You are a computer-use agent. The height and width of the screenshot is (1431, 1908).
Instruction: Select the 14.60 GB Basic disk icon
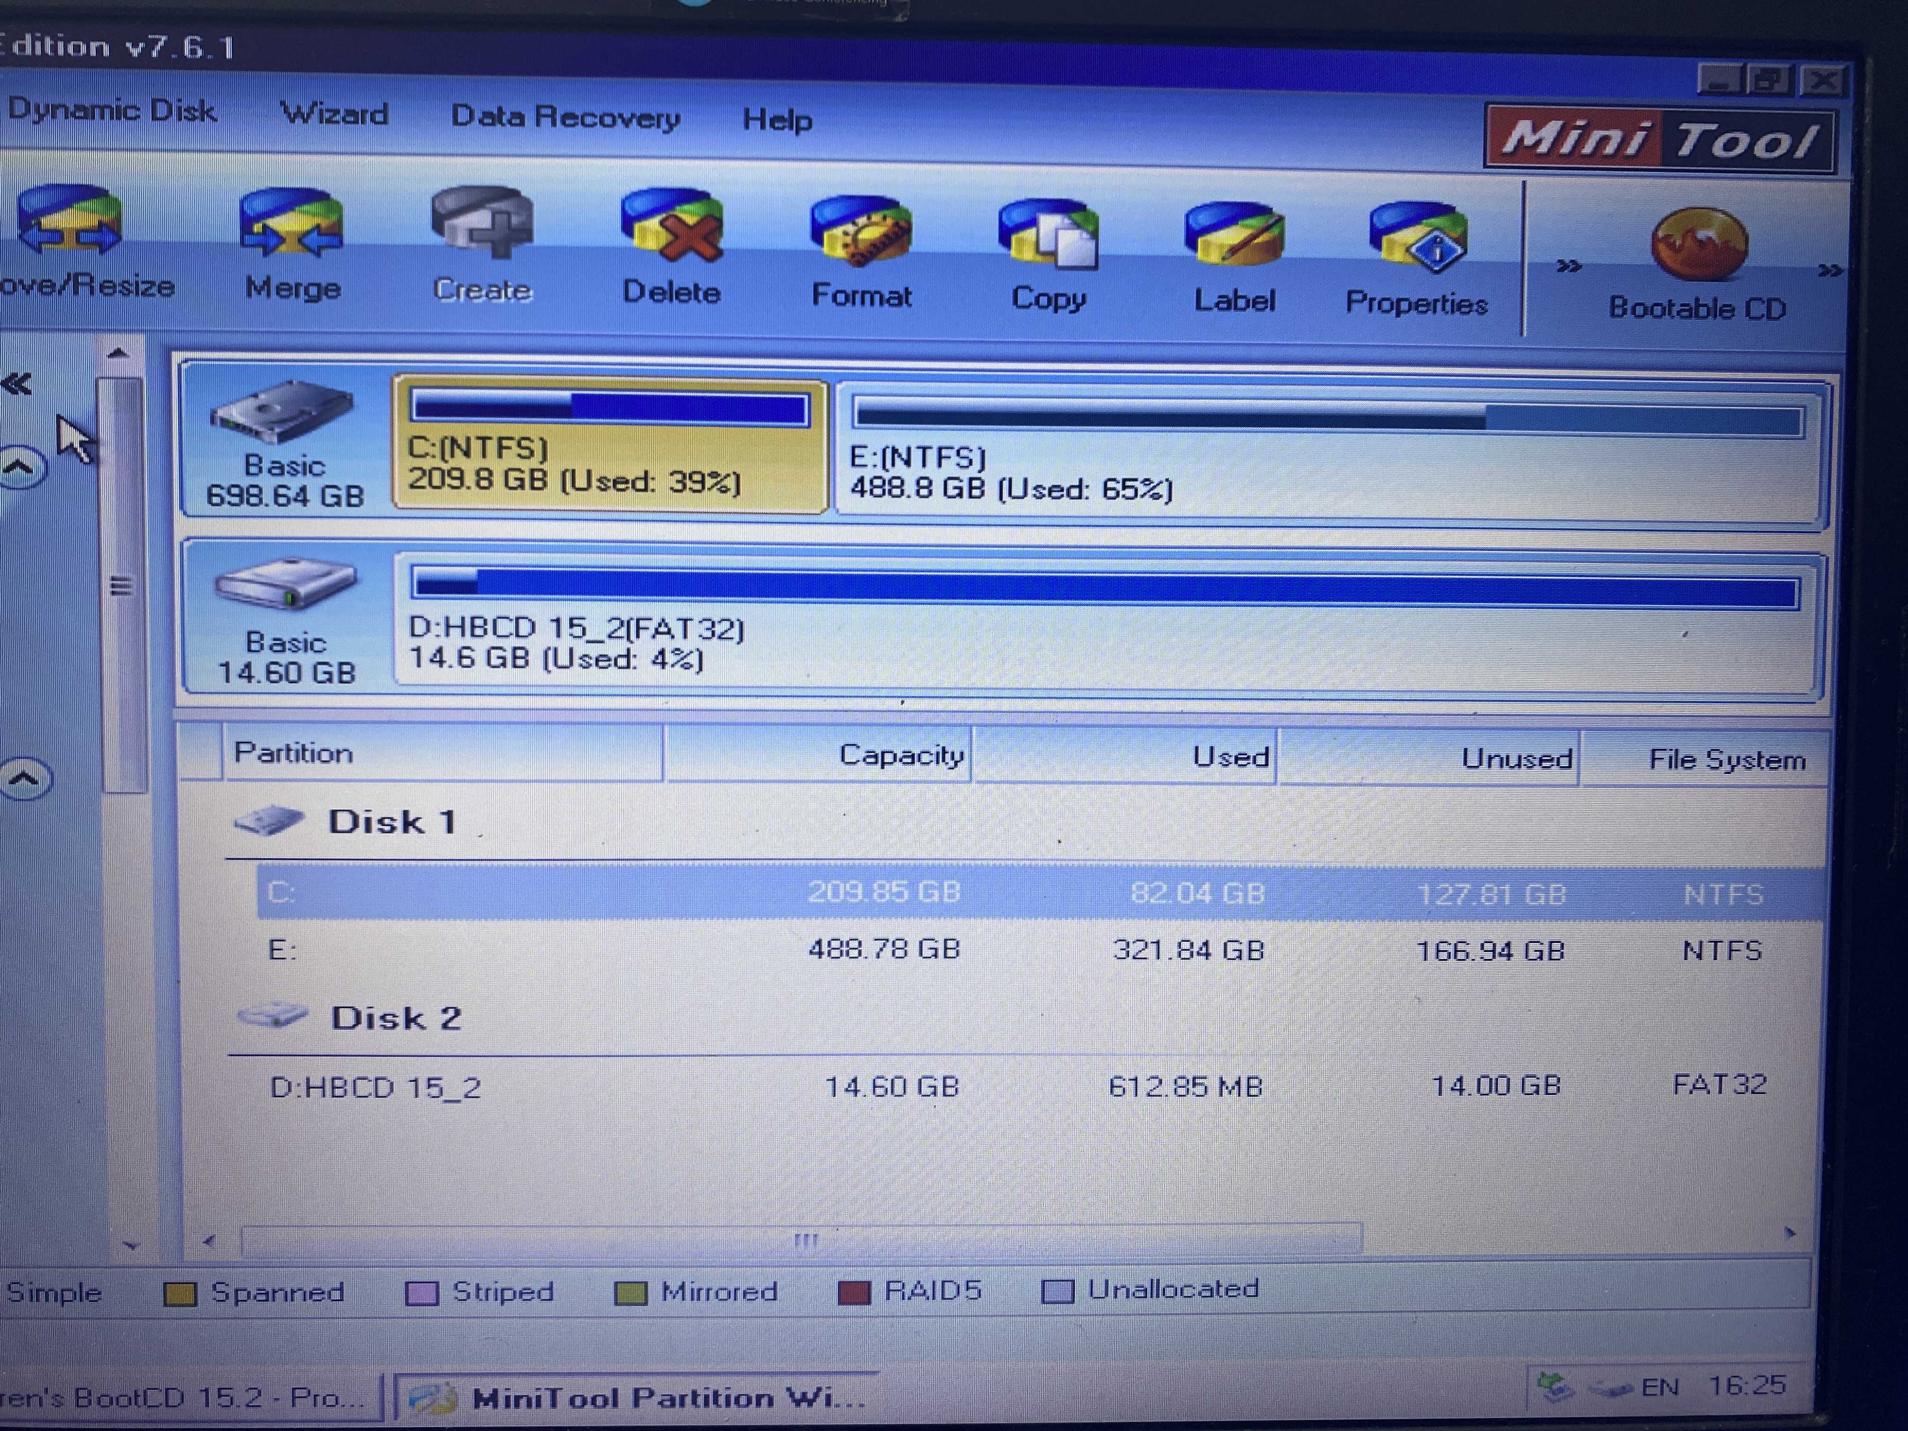pos(285,586)
